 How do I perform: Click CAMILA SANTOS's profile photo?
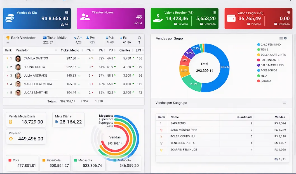18,59
